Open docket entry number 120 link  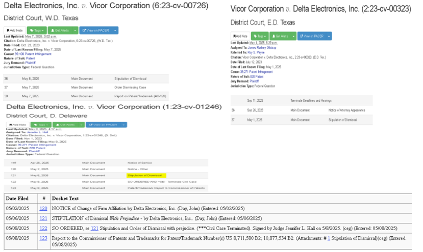pyautogui.click(x=43, y=208)
